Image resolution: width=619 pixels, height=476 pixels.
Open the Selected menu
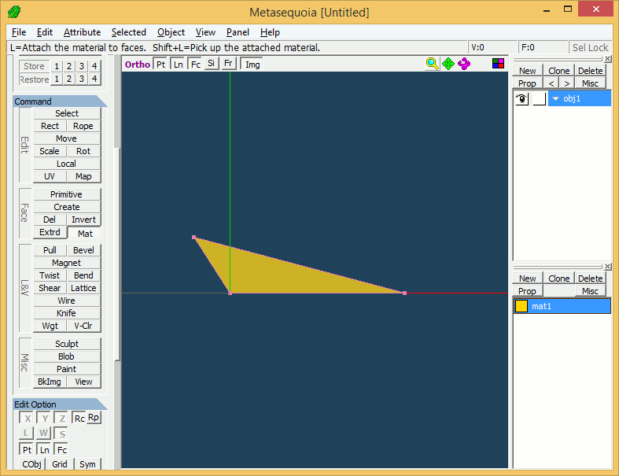coord(129,32)
